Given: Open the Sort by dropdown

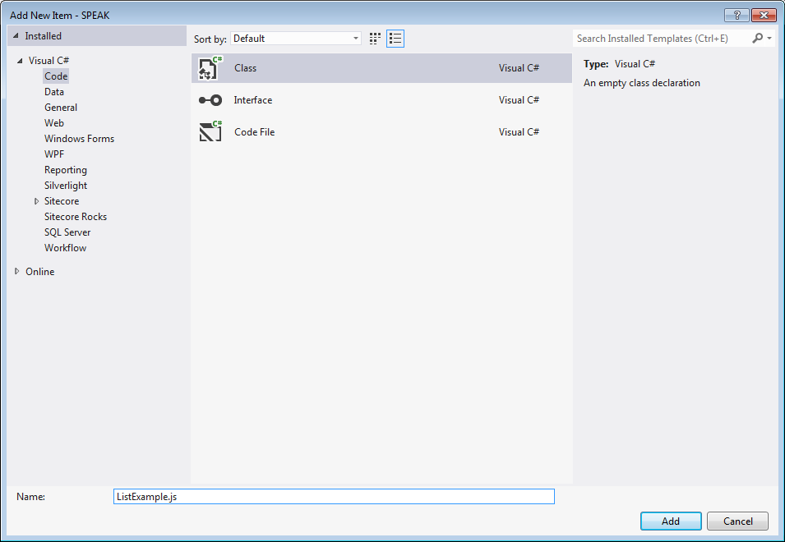Looking at the screenshot, I should (x=296, y=39).
